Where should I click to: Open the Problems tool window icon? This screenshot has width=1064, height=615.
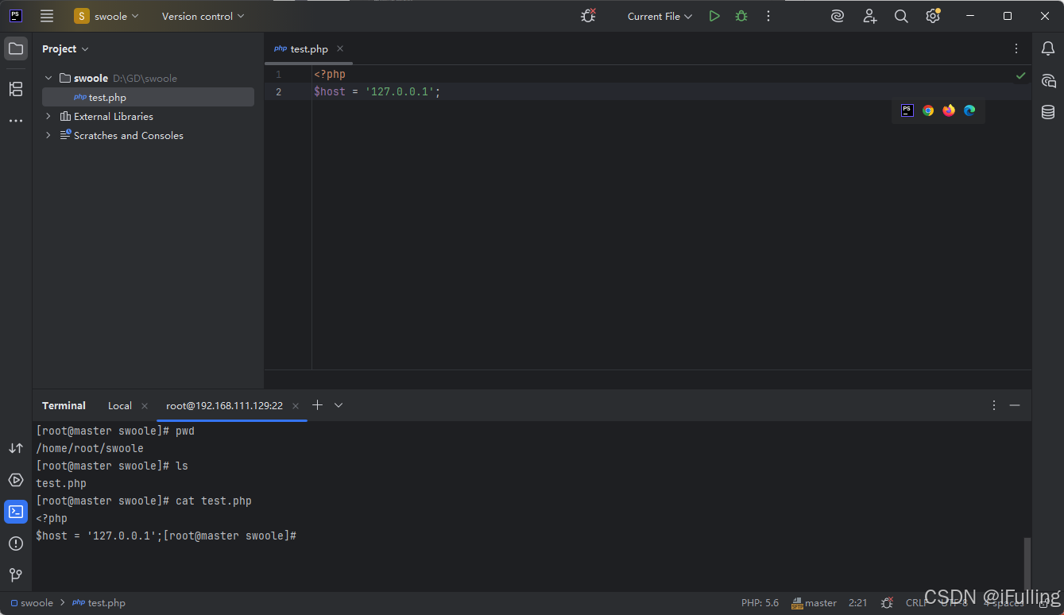point(16,543)
